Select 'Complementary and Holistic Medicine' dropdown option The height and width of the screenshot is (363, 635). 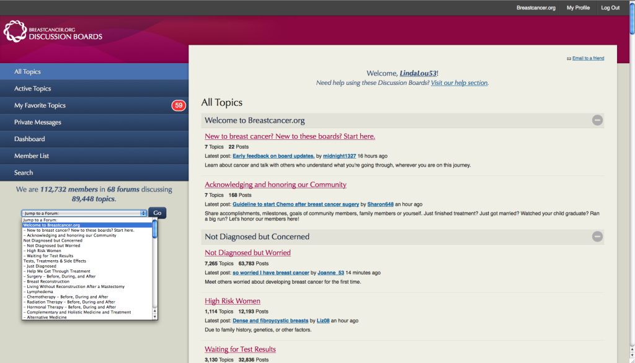[x=87, y=312]
